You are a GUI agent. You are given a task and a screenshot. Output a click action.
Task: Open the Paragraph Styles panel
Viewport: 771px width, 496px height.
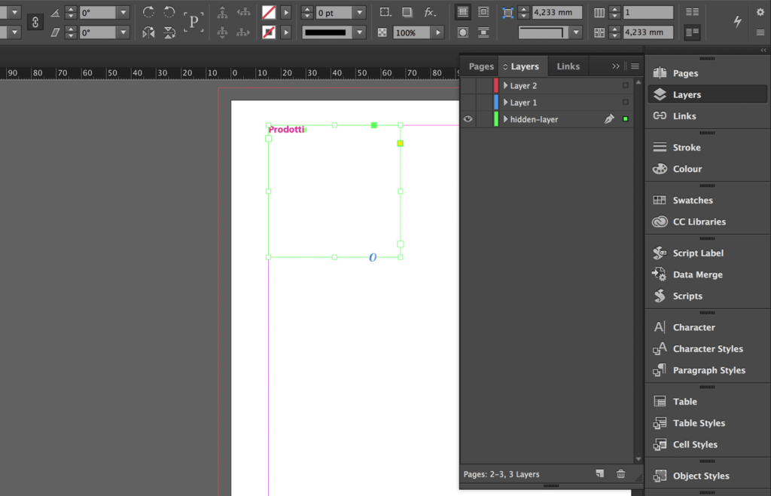click(x=707, y=370)
